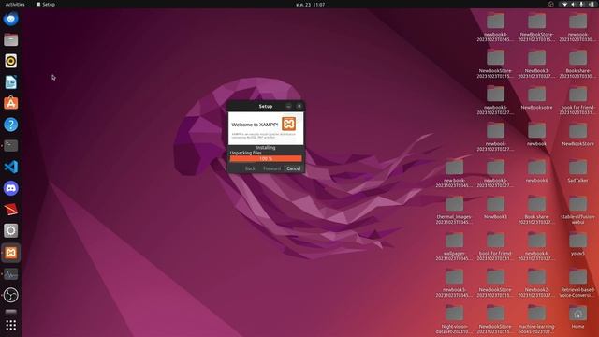This screenshot has width=599, height=337.
Task: Click the 'Unpacking files' status text
Action: tap(245, 153)
